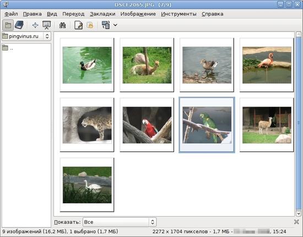The image size is (303, 237).
Task: Start the slideshow presentation icon
Action: click(47, 25)
